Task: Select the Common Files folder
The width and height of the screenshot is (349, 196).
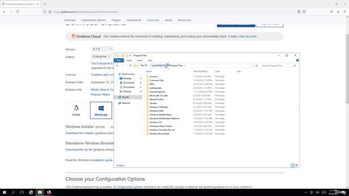Action: coord(157,81)
